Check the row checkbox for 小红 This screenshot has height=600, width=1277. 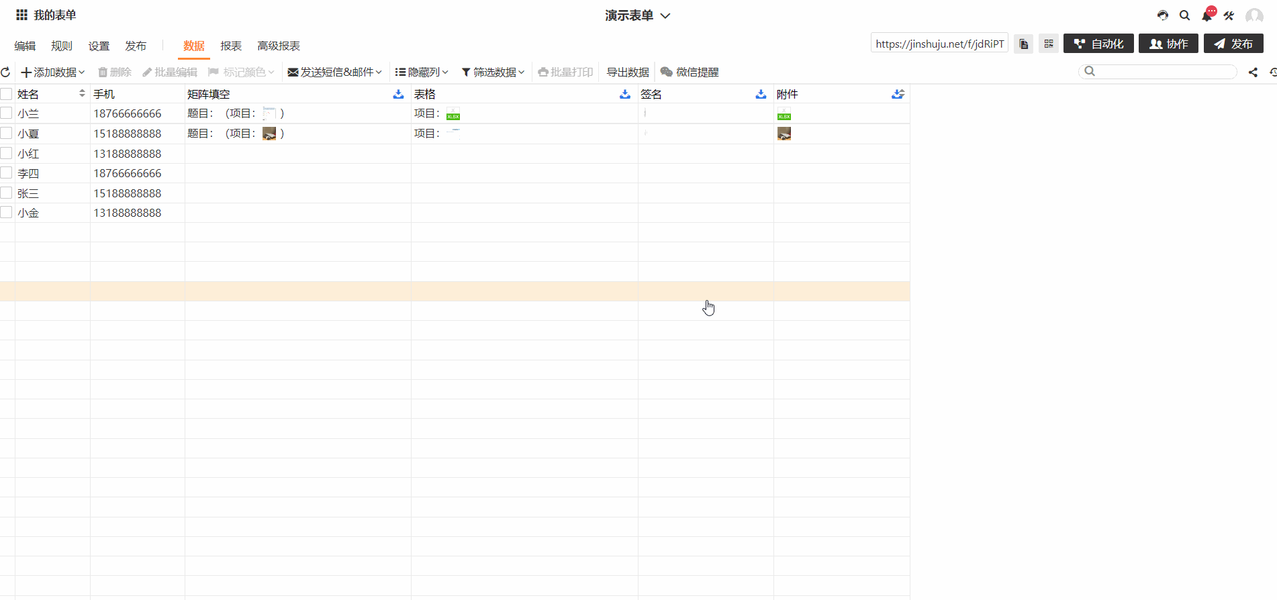click(6, 153)
